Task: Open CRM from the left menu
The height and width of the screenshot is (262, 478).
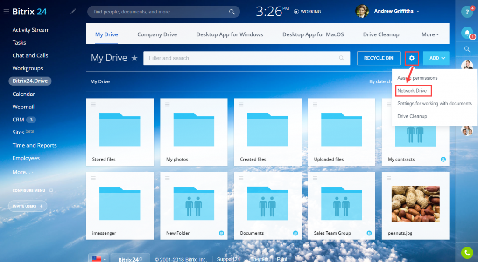Action: 18,120
